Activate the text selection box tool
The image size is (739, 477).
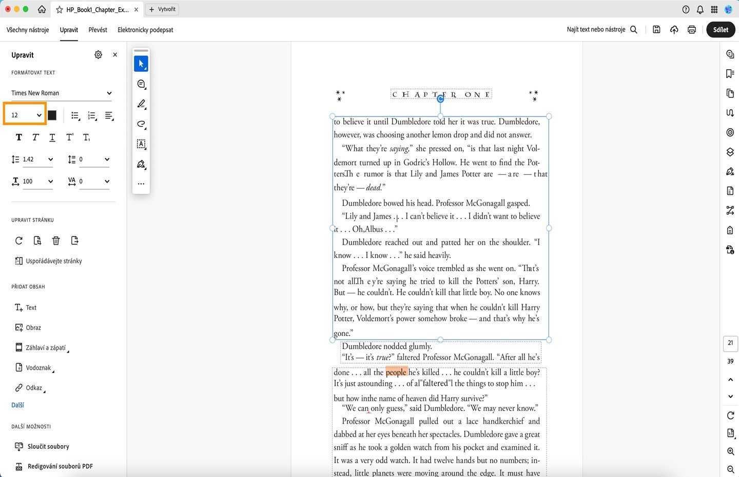[x=141, y=144]
